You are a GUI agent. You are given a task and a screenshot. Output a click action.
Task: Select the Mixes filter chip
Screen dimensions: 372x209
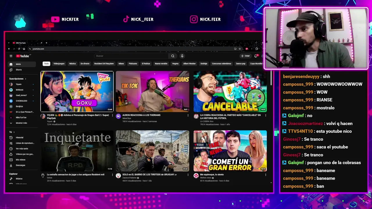pyautogui.click(x=121, y=64)
